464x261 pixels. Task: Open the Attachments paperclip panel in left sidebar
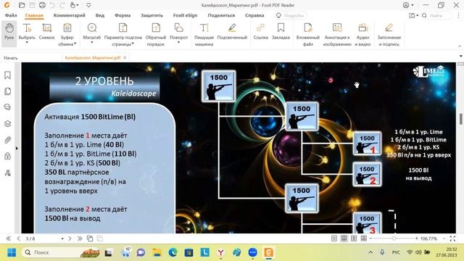(8, 140)
